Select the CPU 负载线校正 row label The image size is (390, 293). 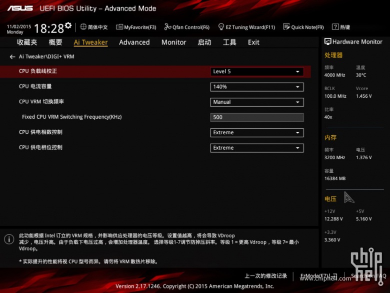[38, 71]
